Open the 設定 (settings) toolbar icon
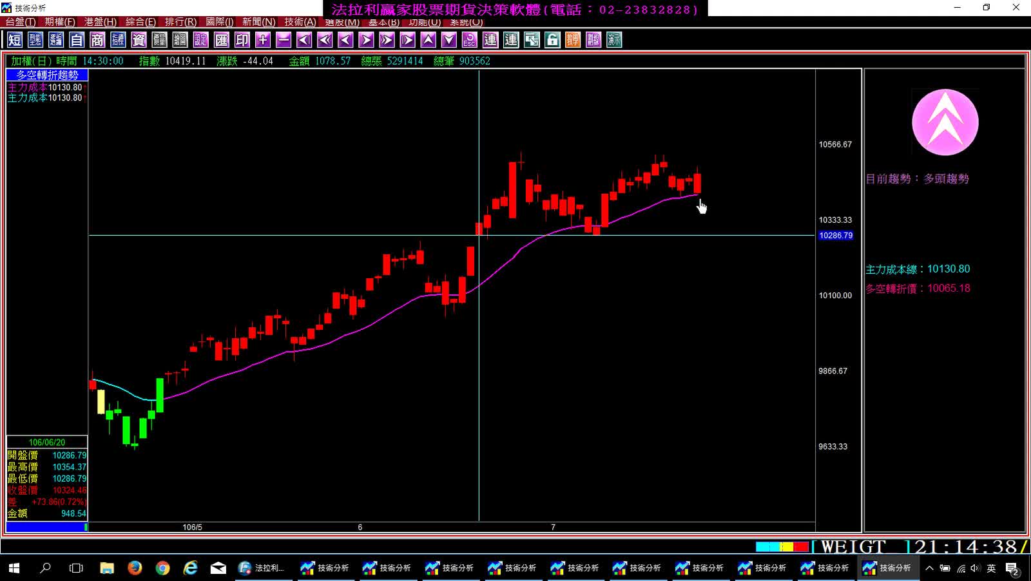Image resolution: width=1031 pixels, height=581 pixels. 201,40
